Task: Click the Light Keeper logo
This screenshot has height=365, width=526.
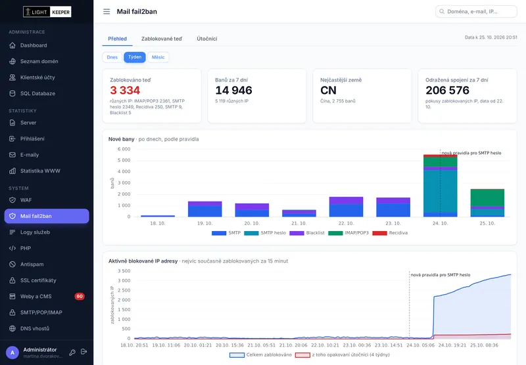Action: [47, 12]
